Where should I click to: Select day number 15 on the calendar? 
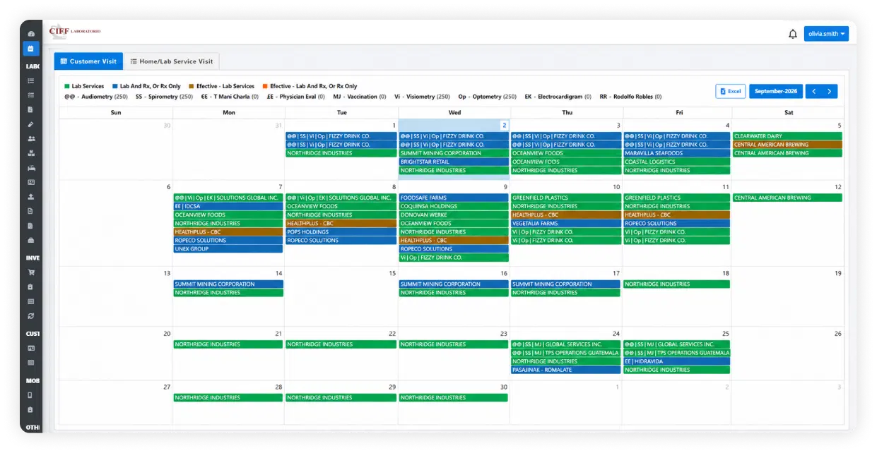[392, 273]
